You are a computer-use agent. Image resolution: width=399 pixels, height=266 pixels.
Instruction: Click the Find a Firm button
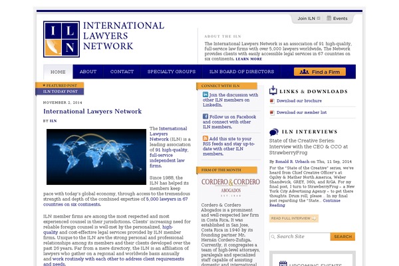click(x=320, y=72)
